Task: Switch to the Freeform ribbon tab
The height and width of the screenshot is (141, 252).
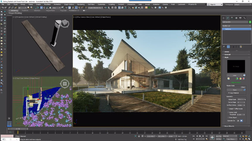Action: pyautogui.click(x=25, y=11)
